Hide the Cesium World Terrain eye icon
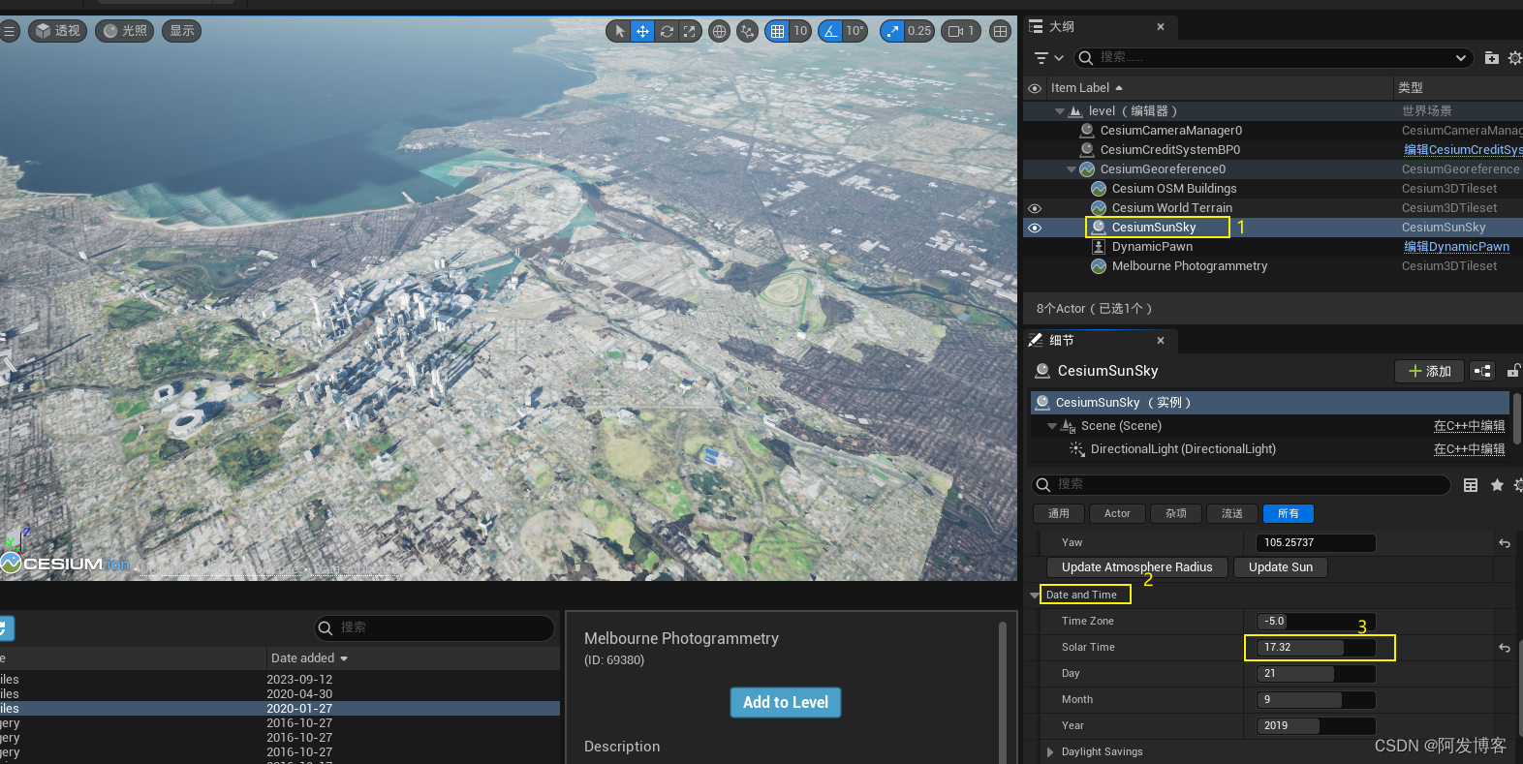The image size is (1523, 764). [1035, 208]
